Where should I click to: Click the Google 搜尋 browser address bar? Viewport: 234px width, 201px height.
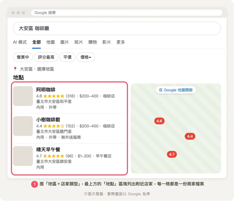(x=127, y=13)
